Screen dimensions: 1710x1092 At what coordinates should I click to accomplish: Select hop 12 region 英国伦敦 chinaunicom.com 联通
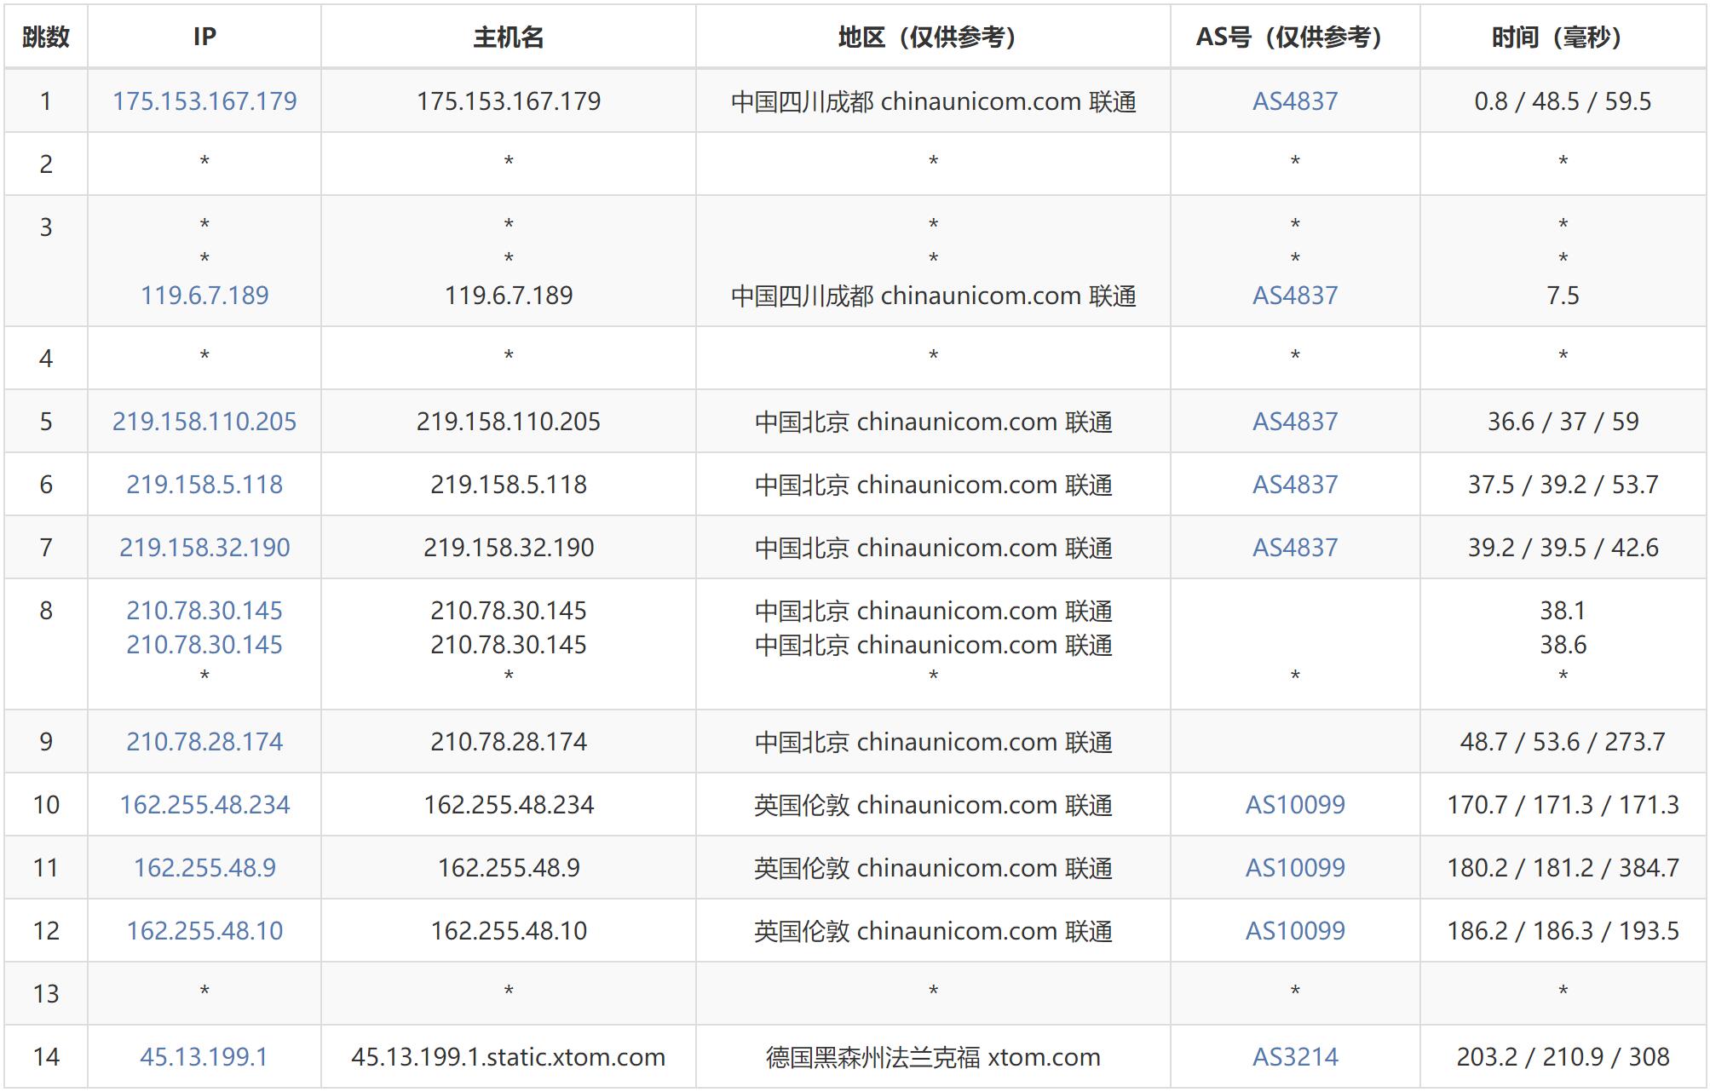click(x=933, y=931)
